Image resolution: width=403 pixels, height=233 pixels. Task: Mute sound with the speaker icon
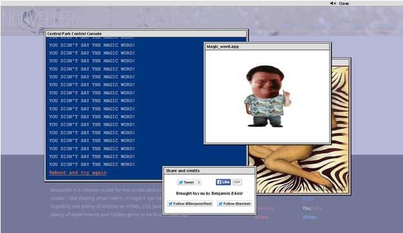(333, 3)
